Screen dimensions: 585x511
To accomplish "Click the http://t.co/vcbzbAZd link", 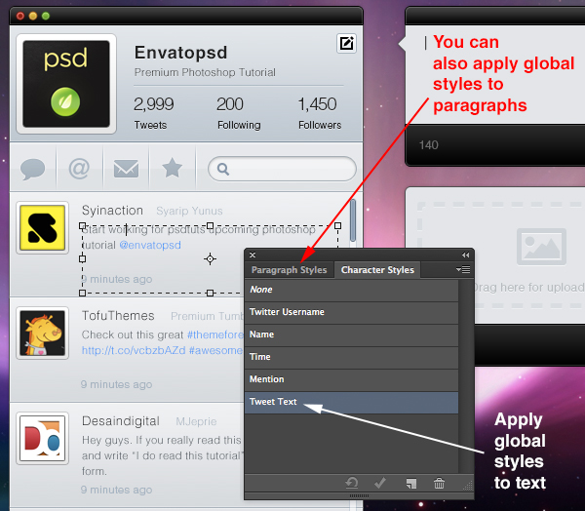I will point(134,350).
